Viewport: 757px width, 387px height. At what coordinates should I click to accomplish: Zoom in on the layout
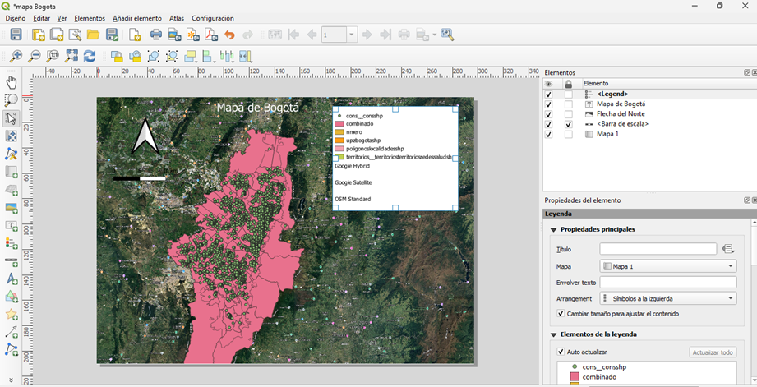point(16,56)
